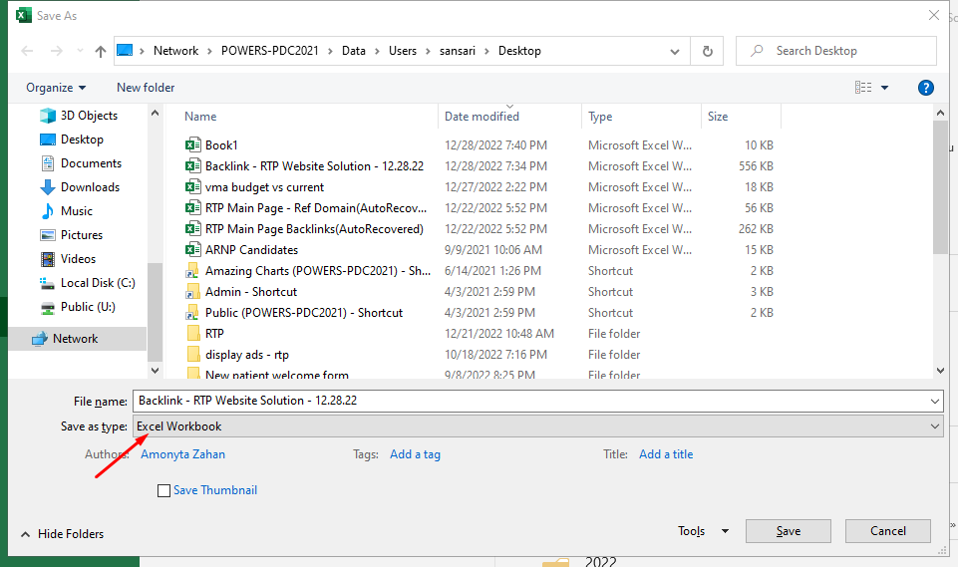
Task: Sort by Type column header
Action: point(600,116)
